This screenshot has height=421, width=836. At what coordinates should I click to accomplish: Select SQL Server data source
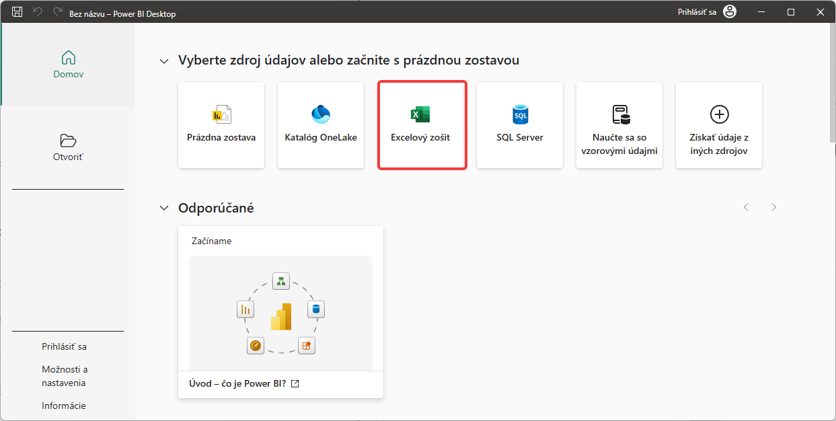(x=520, y=125)
